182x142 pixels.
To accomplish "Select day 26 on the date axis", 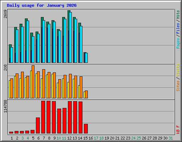I will point(144,138).
